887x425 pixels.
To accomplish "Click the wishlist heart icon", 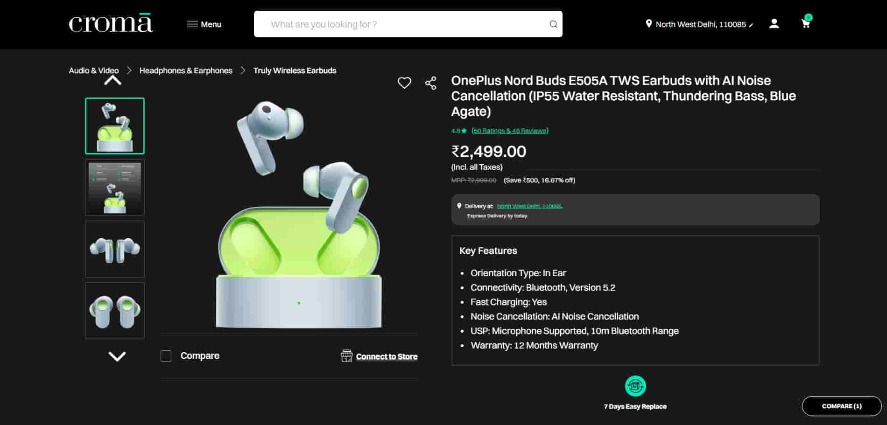I will [x=404, y=83].
